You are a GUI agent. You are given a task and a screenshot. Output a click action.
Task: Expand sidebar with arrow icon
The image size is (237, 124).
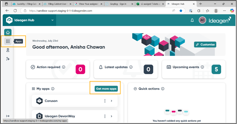point(8,116)
